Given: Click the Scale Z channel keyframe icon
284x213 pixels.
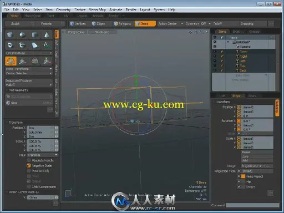Looking at the screenshot, I should [239, 147].
